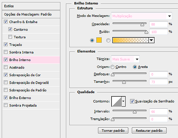Open the Técnica dropdown
Image resolution: width=178 pixels, height=138 pixels.
click(x=125, y=59)
